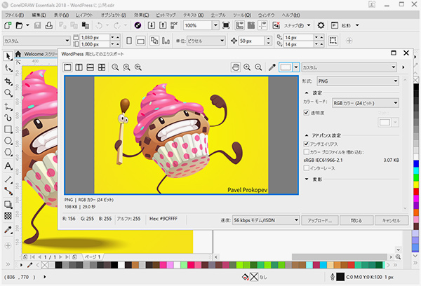Select the Text tool in the toolbox
This screenshot has height=286, width=421.
pos(8,167)
